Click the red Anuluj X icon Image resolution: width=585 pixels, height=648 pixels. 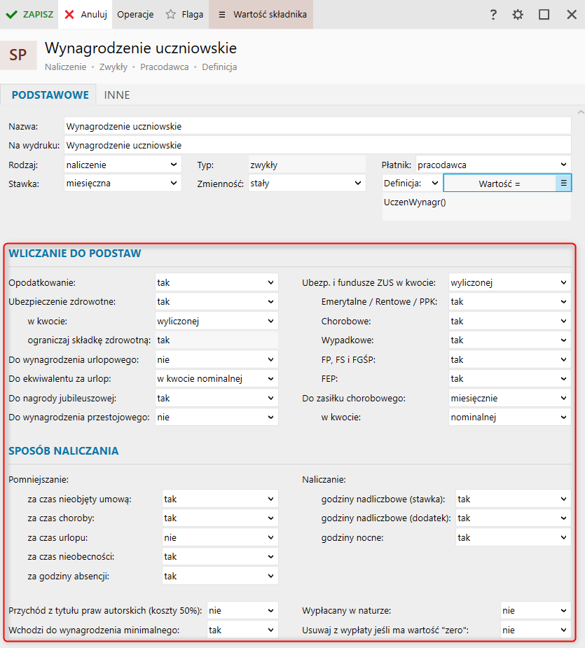pyautogui.click(x=69, y=14)
